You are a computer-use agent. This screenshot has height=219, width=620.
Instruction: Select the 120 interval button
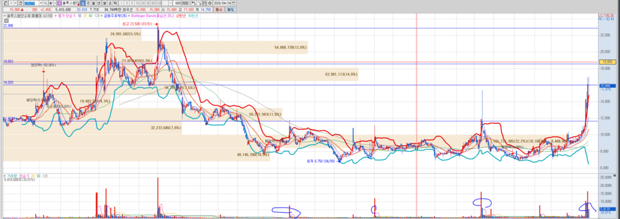pyautogui.click(x=159, y=3)
